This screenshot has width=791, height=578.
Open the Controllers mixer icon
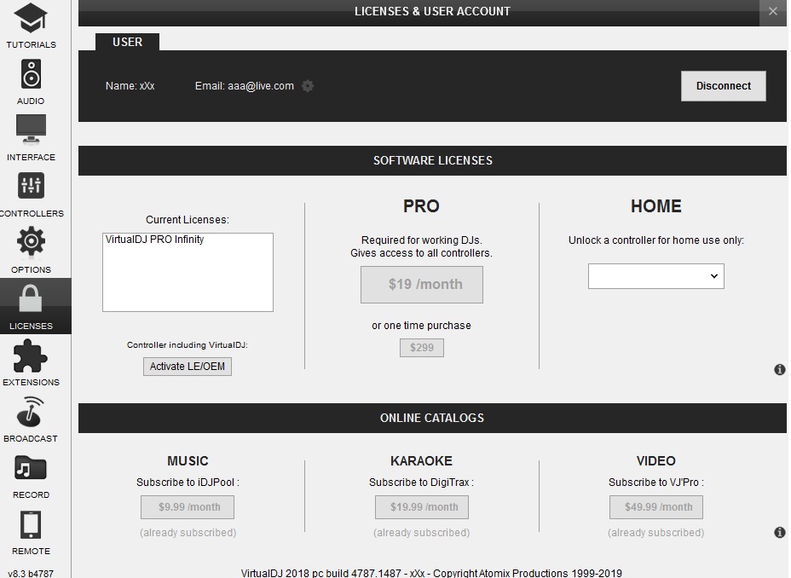(x=31, y=186)
